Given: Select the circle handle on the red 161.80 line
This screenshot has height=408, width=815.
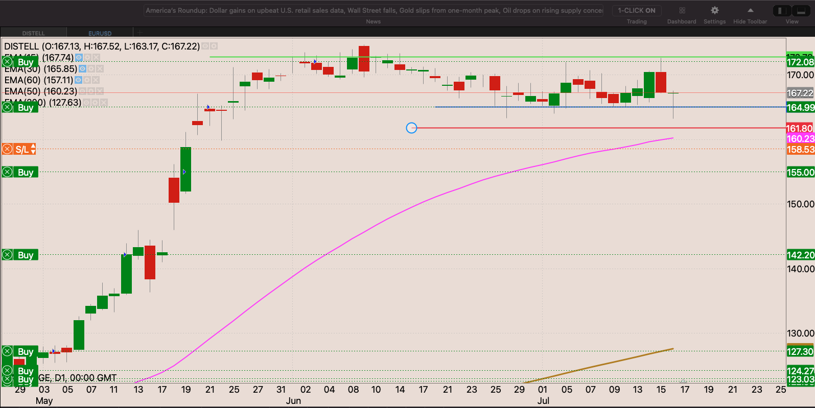Looking at the screenshot, I should tap(411, 128).
